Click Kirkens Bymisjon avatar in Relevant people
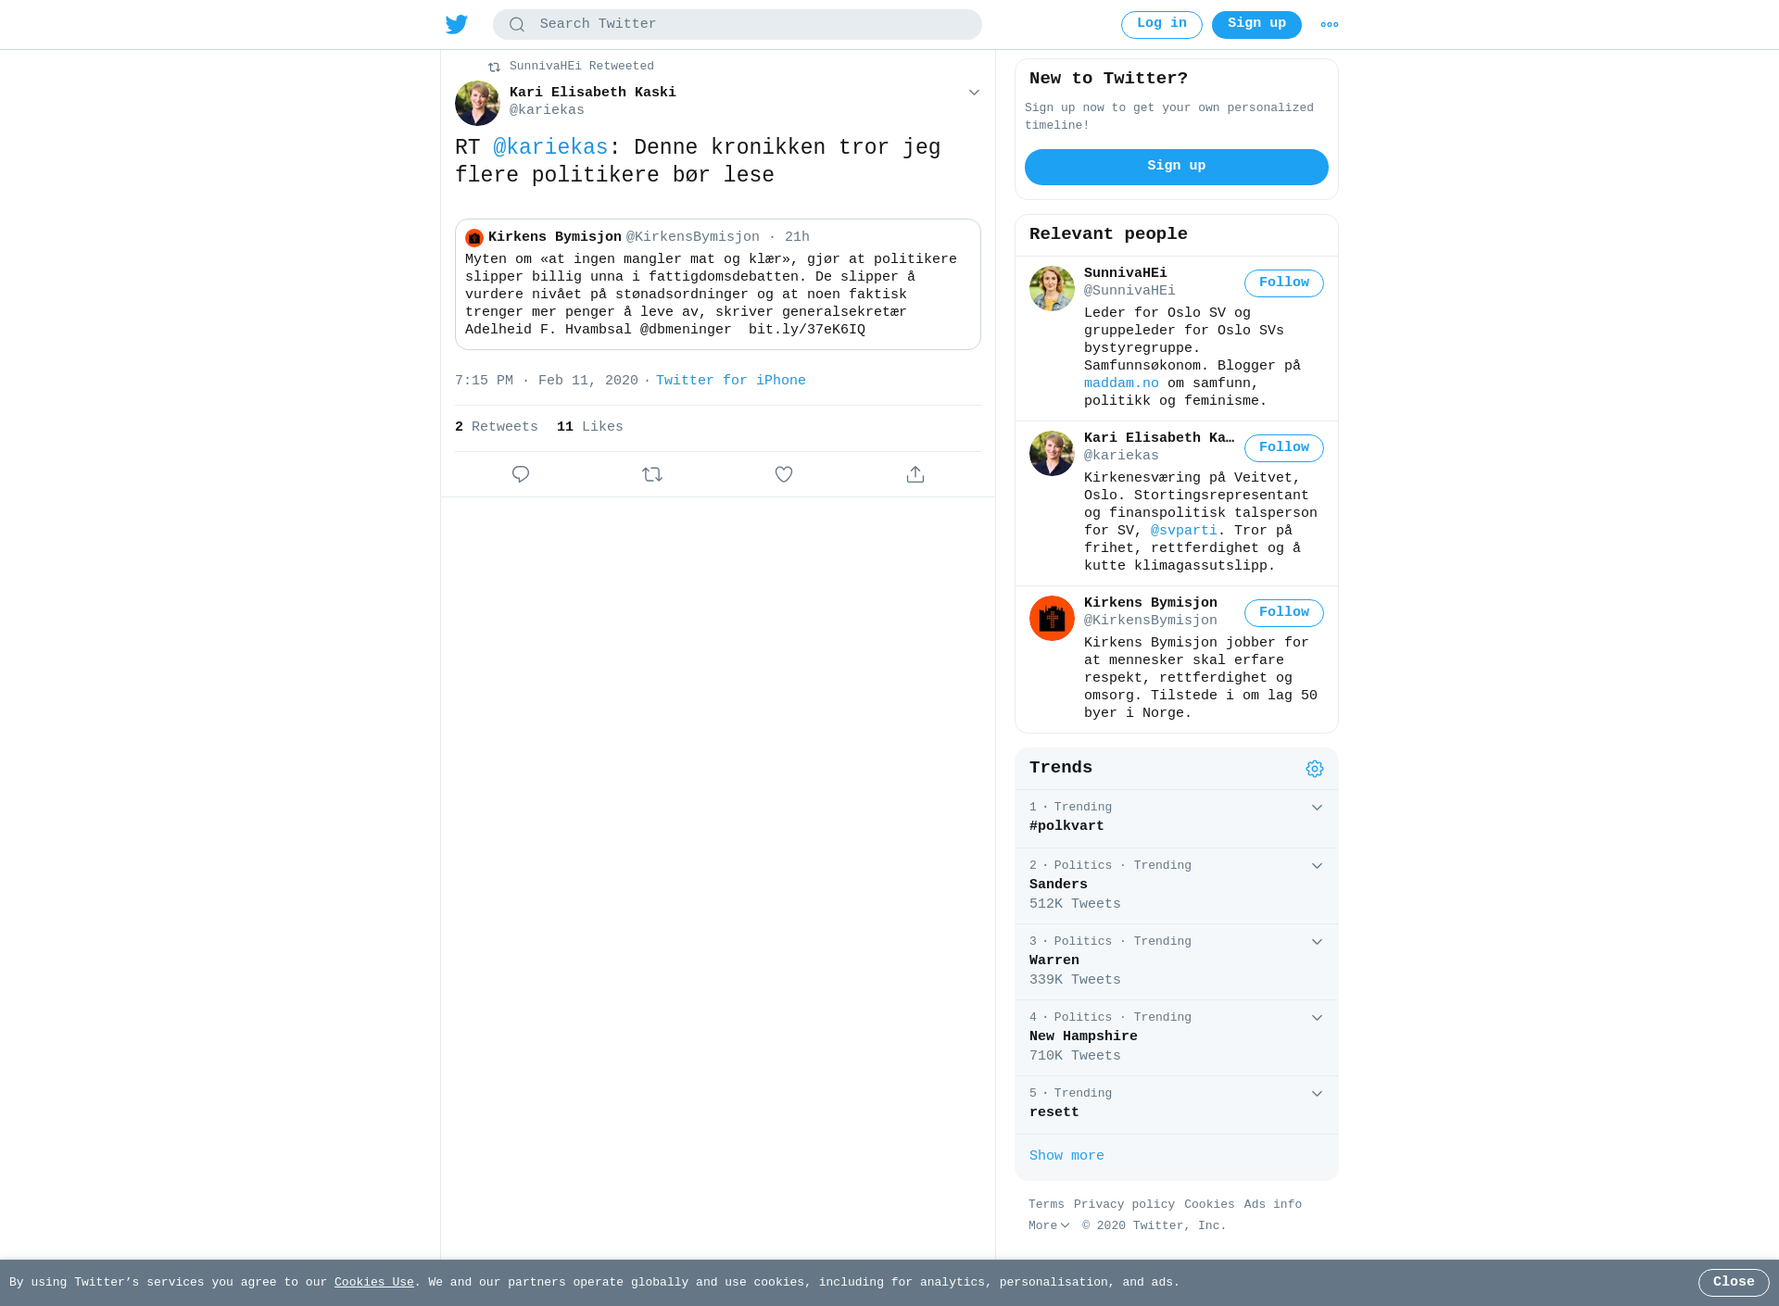The width and height of the screenshot is (1779, 1306). point(1052,618)
